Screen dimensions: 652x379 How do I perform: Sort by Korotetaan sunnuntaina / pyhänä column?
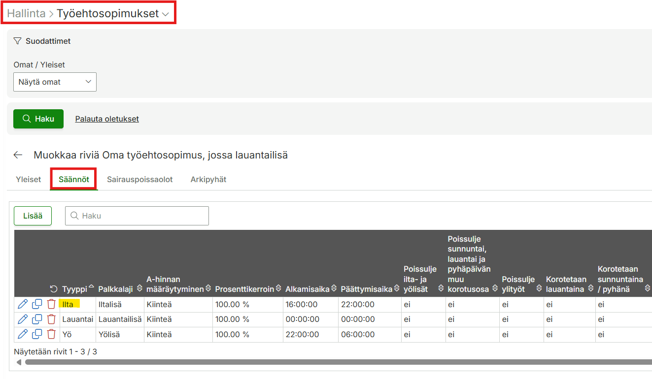(648, 289)
